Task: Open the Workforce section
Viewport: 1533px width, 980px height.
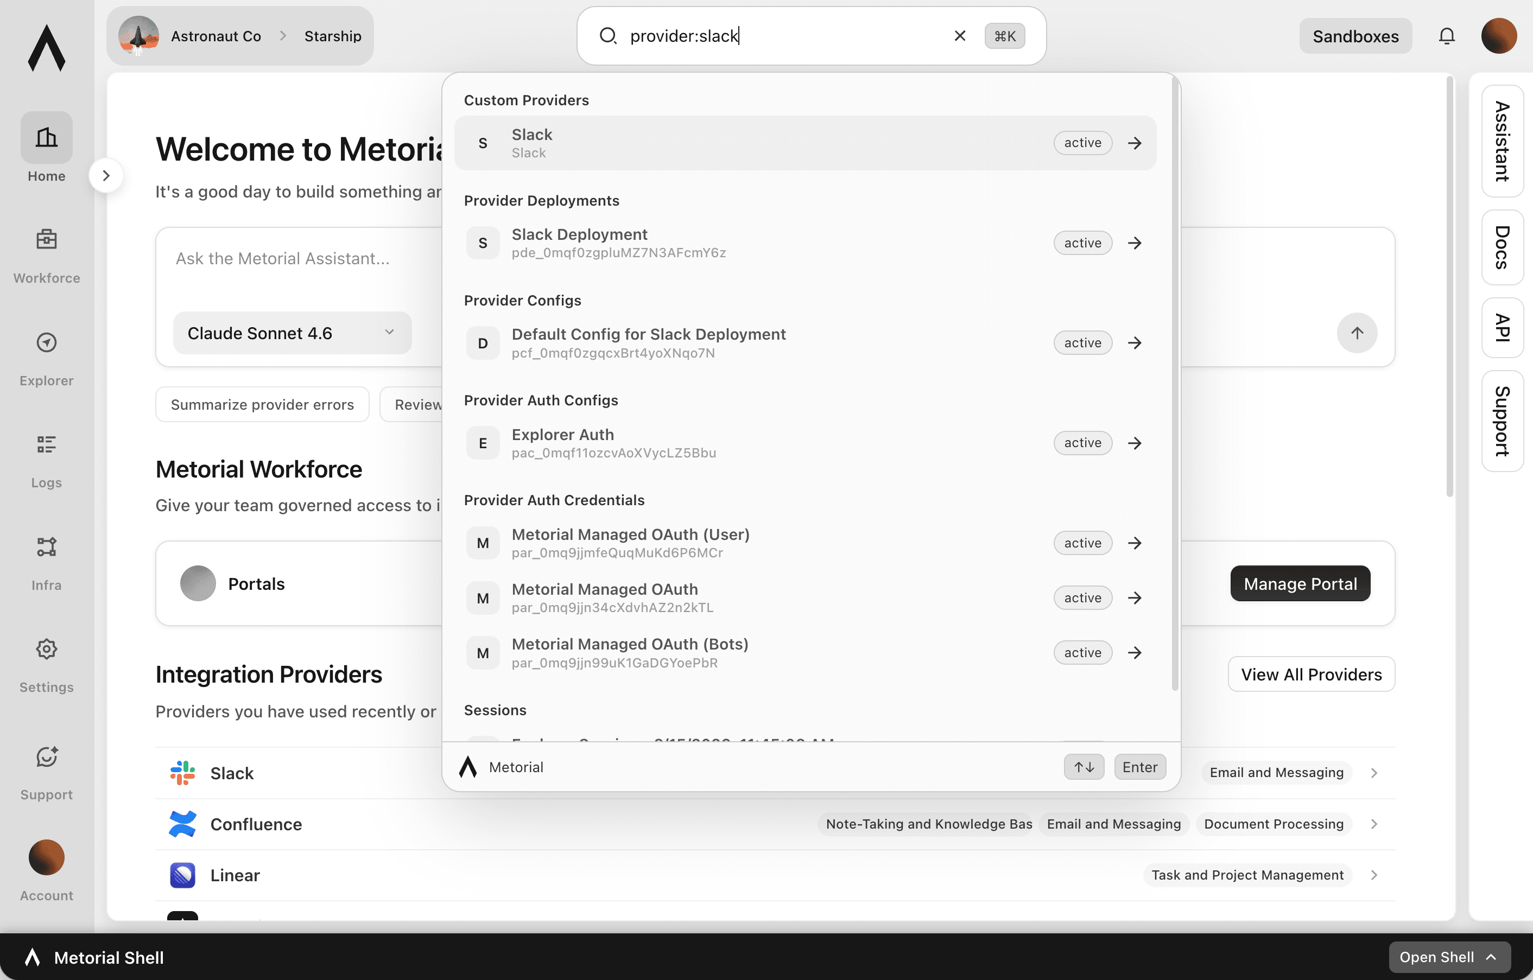Action: point(47,256)
